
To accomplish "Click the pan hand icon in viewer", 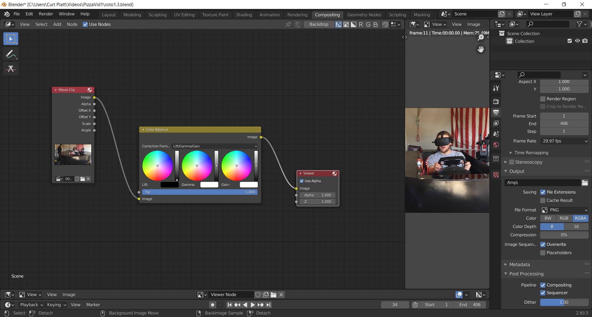I will click(481, 49).
